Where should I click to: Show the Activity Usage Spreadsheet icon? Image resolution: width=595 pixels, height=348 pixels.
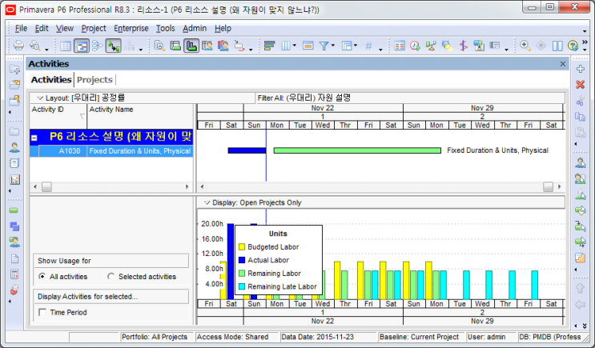click(x=175, y=46)
